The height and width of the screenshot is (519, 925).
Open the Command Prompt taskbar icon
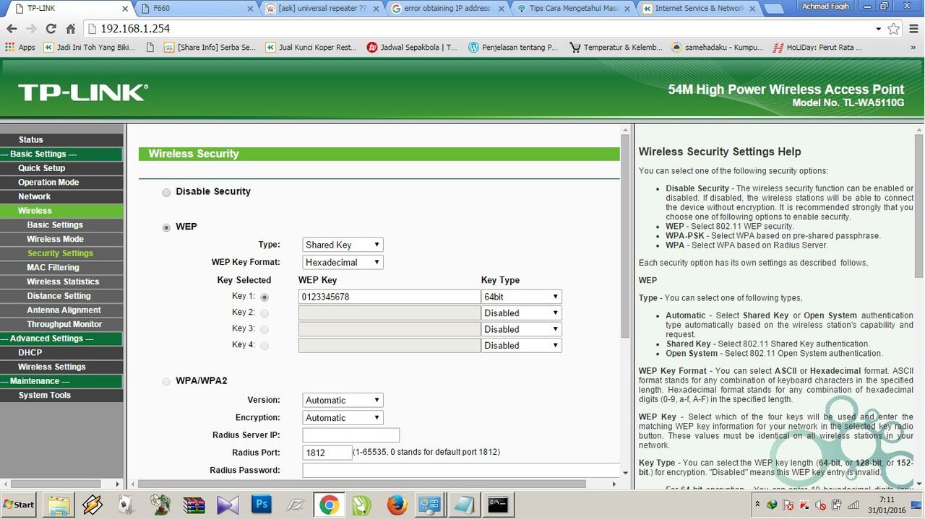497,505
